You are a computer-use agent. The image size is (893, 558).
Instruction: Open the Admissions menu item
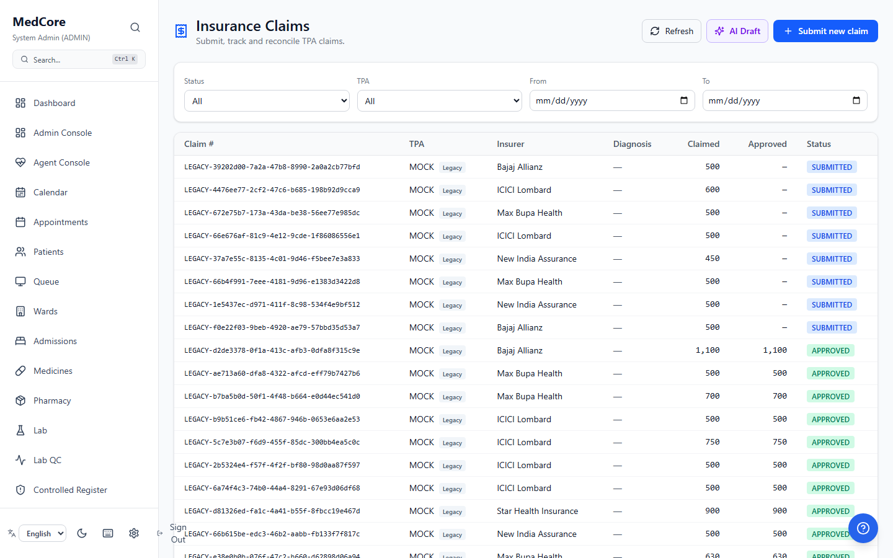[x=79, y=341]
